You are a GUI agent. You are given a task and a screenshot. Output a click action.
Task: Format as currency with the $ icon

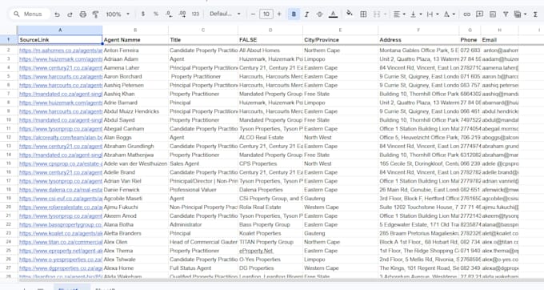click(143, 14)
